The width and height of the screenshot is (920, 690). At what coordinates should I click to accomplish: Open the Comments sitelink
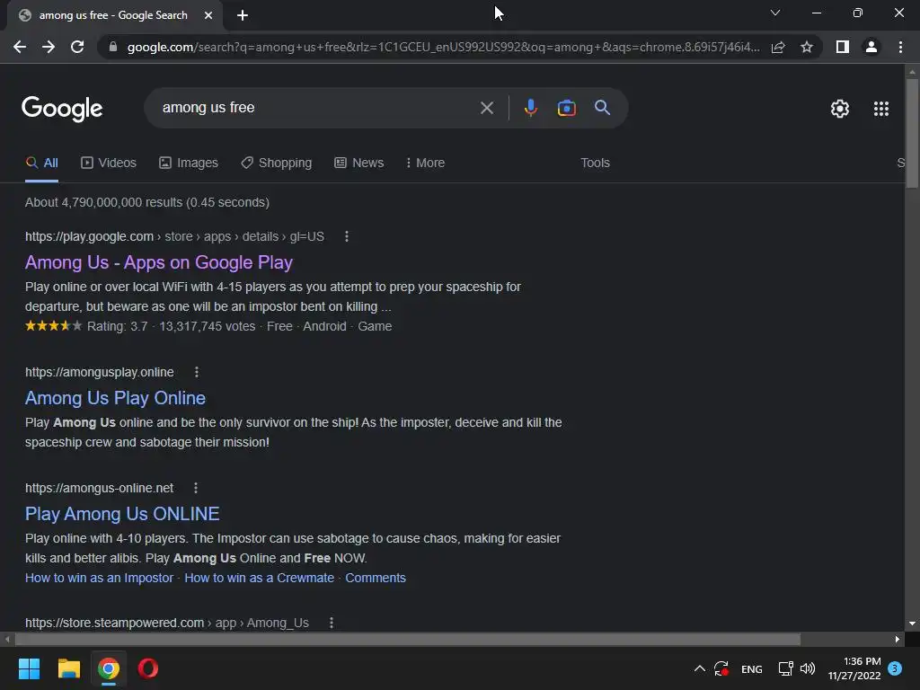coord(376,578)
